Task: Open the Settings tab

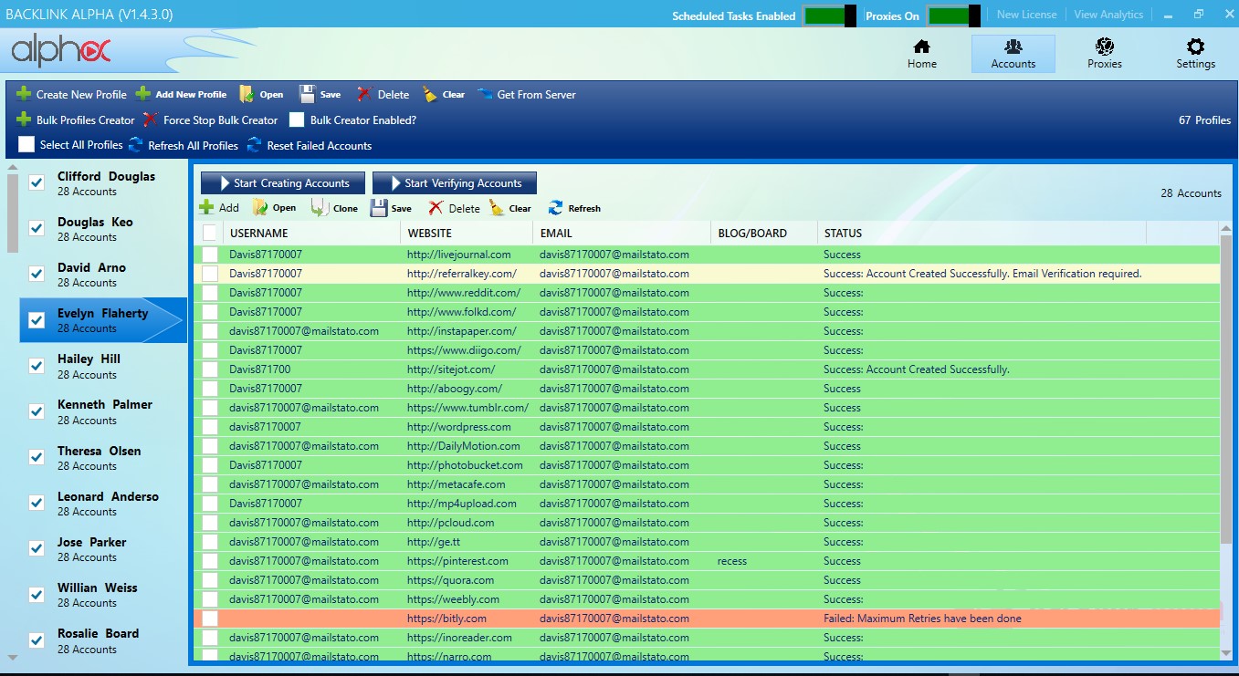Action: click(1196, 54)
